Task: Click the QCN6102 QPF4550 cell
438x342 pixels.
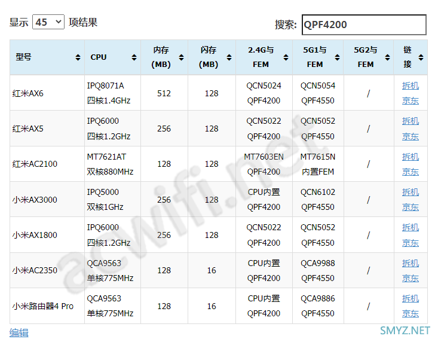Action: point(318,200)
